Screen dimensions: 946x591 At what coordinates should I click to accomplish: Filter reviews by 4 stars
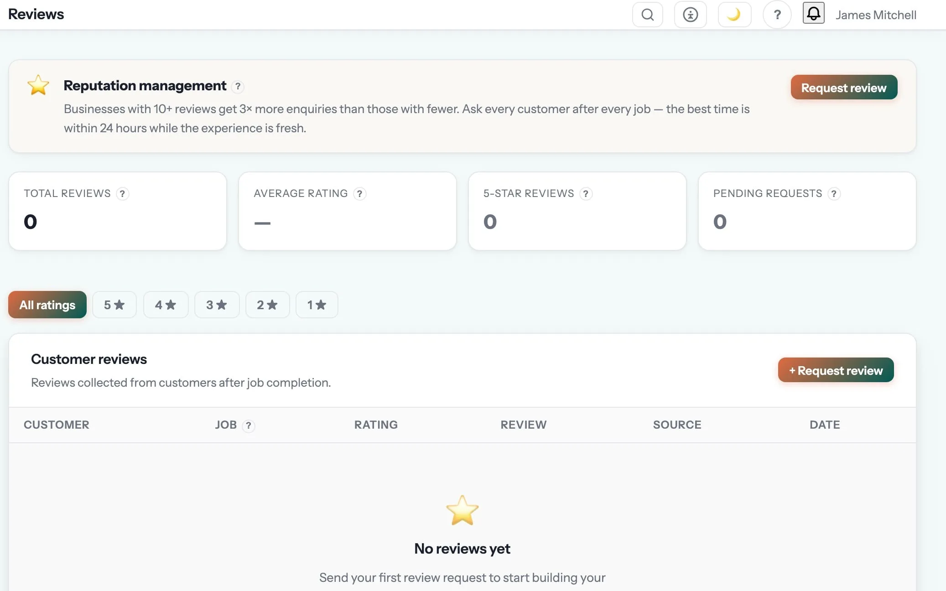166,305
